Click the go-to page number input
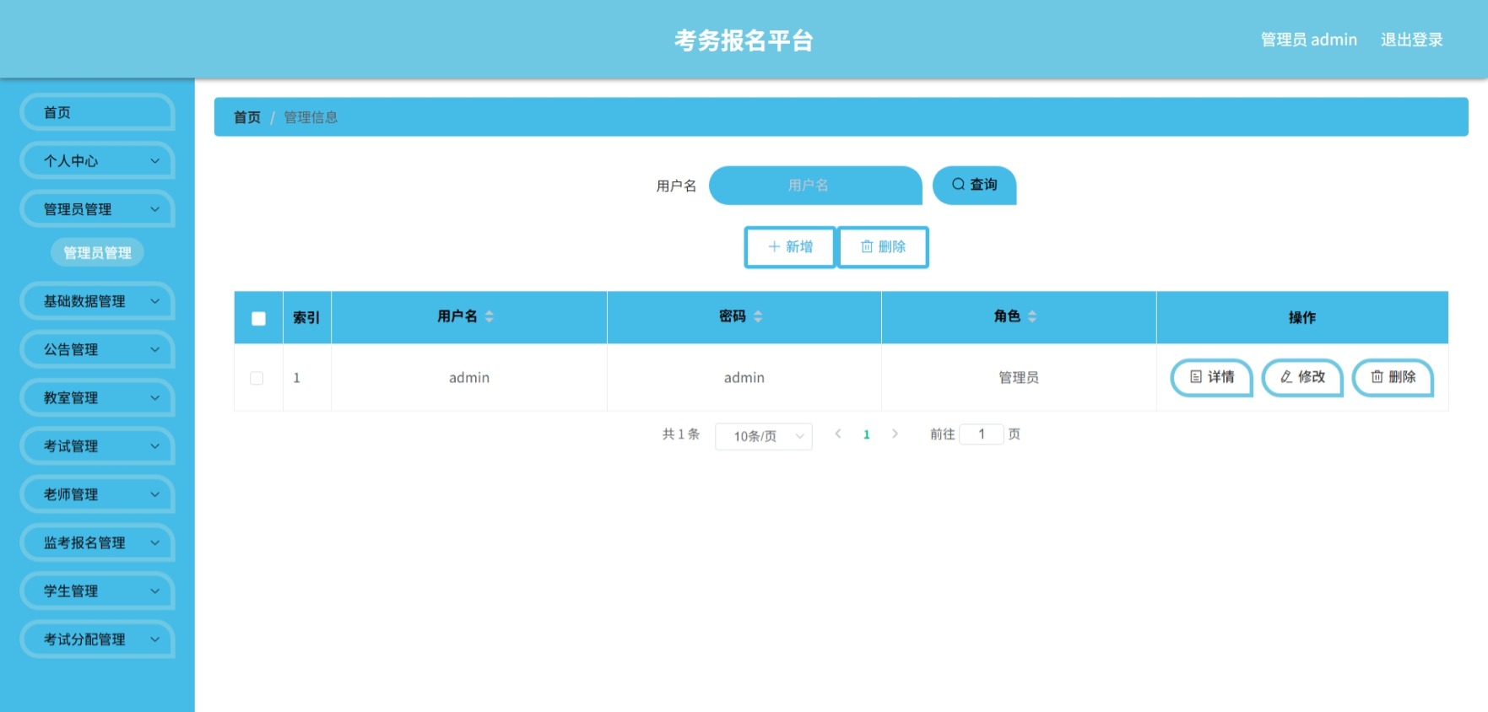Image resolution: width=1488 pixels, height=712 pixels. 982,434
